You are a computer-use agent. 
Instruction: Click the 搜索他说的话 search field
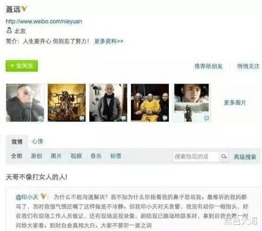[x=196, y=156]
